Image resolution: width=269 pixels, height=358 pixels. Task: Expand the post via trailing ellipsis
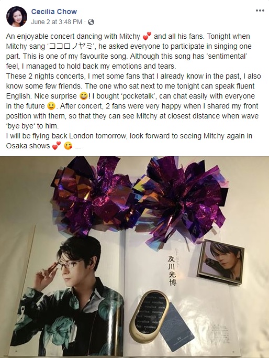coord(78,146)
